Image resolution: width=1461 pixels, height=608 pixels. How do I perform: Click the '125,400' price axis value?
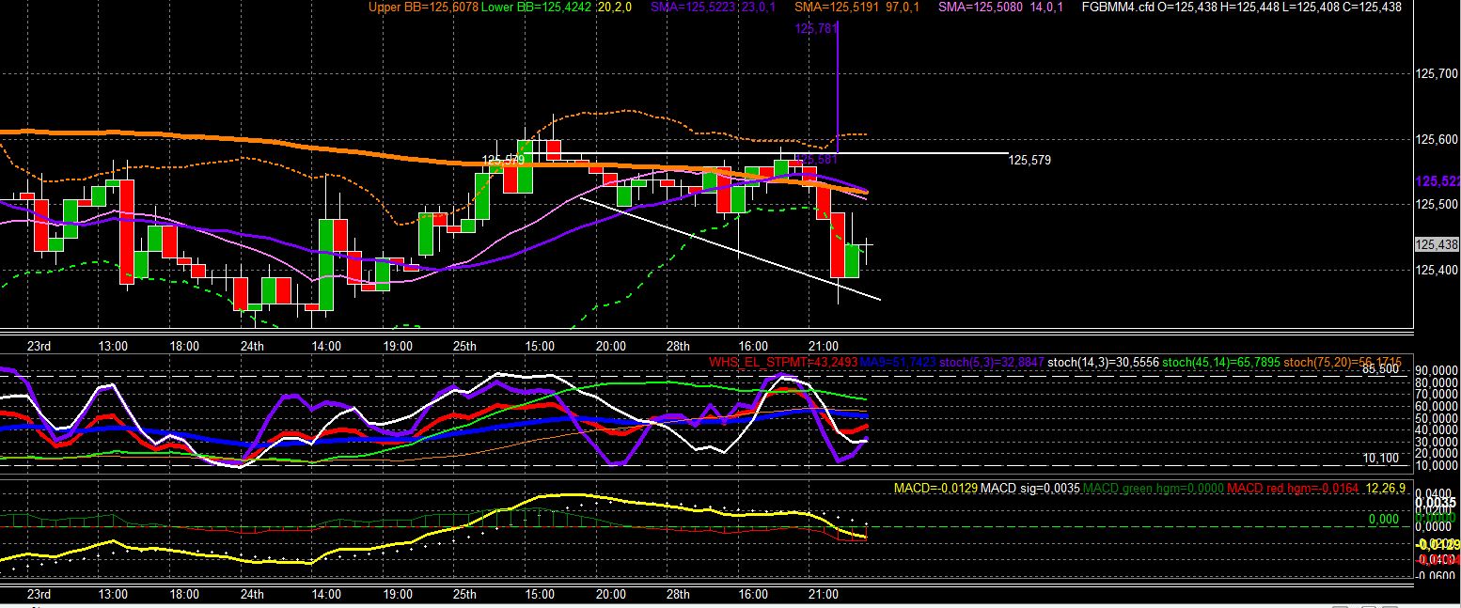point(1437,270)
